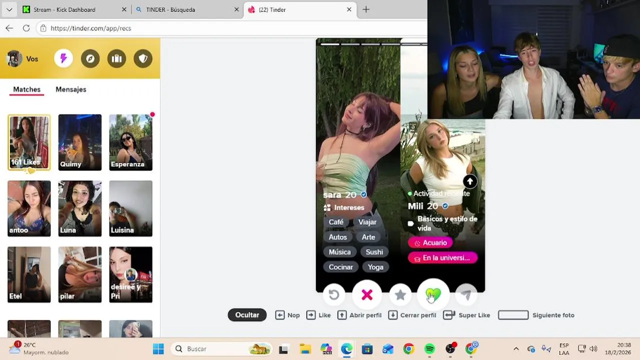Open the match antoo
640x360 pixels.
click(29, 208)
